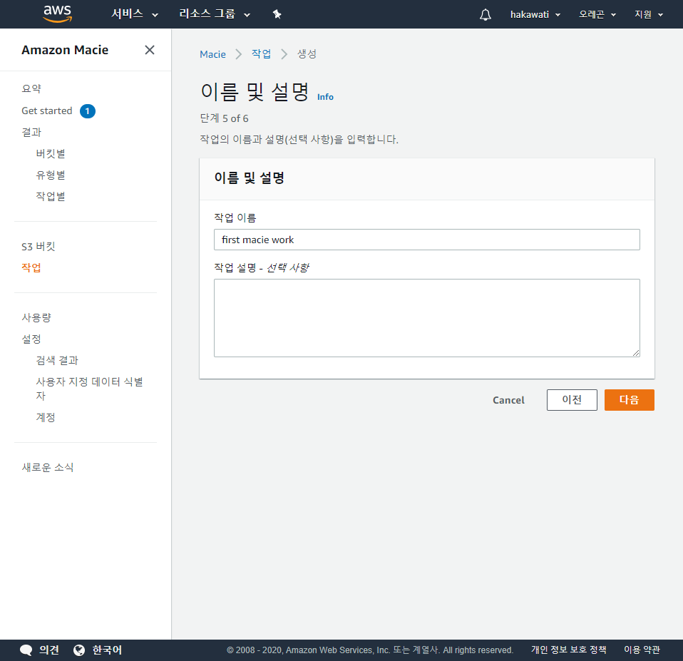
Task: Click the pin shortcut icon in header
Action: [277, 14]
